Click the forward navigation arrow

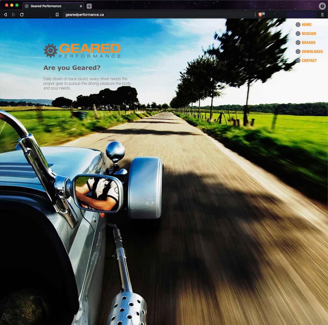click(14, 14)
